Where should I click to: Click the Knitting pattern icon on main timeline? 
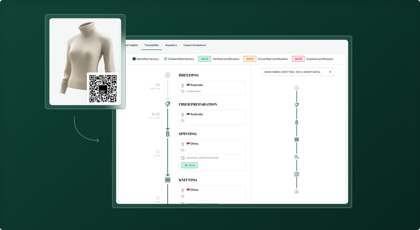tap(168, 180)
